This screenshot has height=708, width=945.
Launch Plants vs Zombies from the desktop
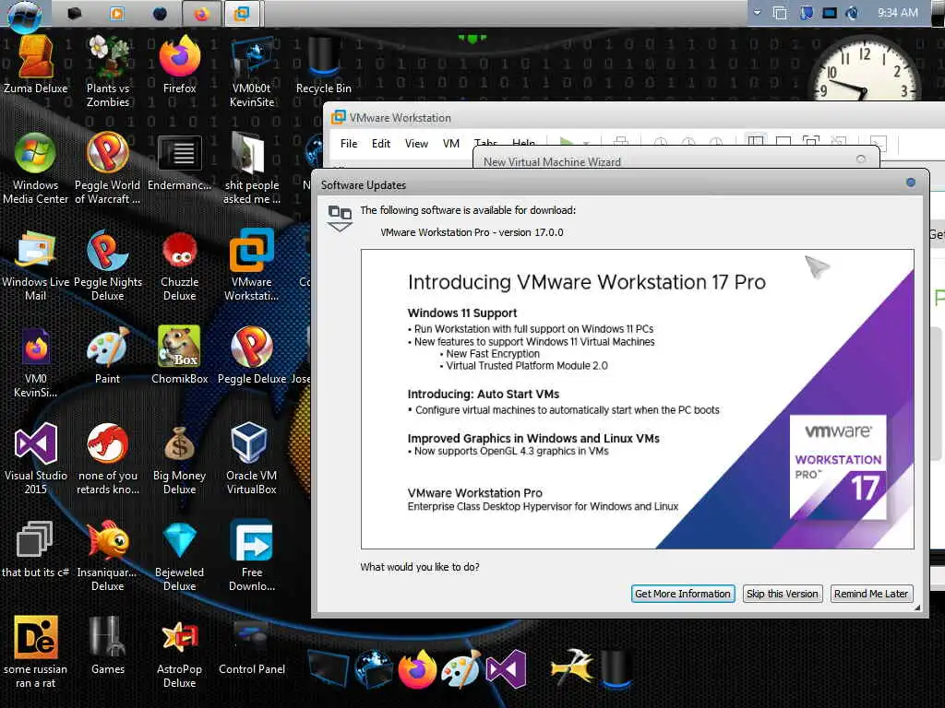click(108, 71)
